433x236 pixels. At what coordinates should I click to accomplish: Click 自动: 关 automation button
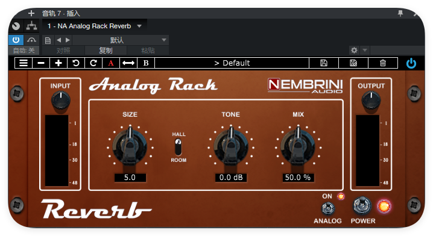pos(24,51)
